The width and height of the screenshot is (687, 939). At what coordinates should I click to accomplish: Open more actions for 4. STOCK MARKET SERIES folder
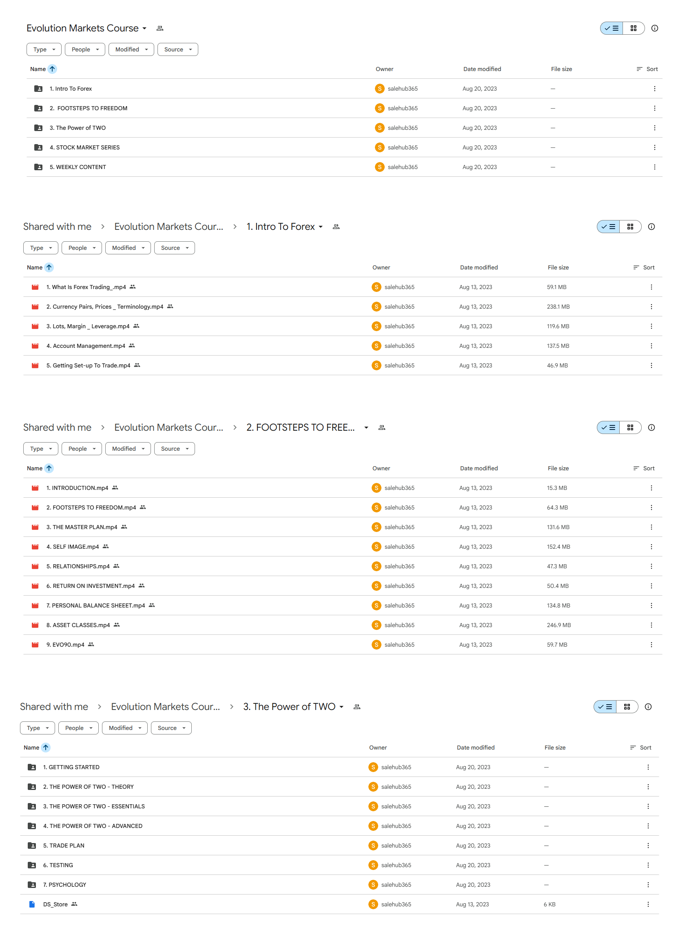point(654,147)
